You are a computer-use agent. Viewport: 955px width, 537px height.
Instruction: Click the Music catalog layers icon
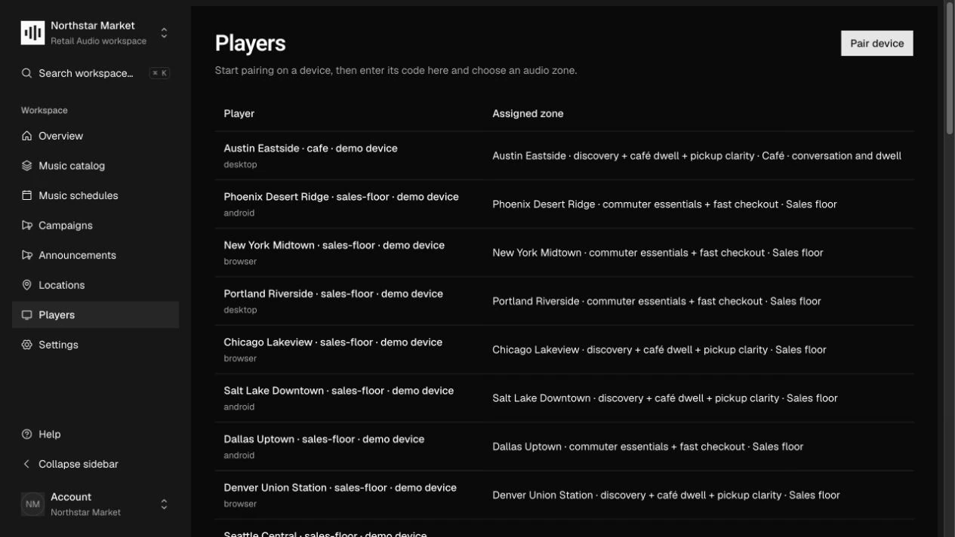[x=27, y=166]
